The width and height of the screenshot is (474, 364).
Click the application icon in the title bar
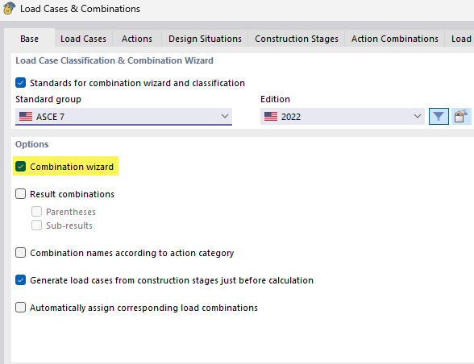10,8
